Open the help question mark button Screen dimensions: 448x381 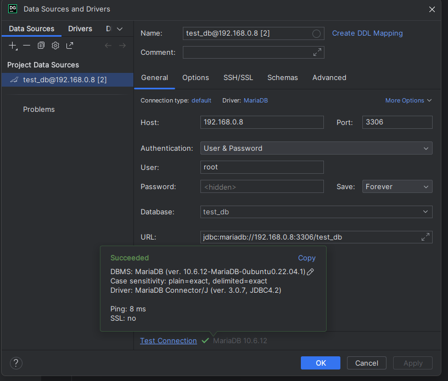16,363
